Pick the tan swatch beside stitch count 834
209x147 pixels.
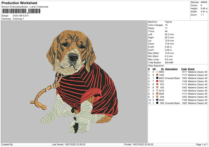[157, 97]
